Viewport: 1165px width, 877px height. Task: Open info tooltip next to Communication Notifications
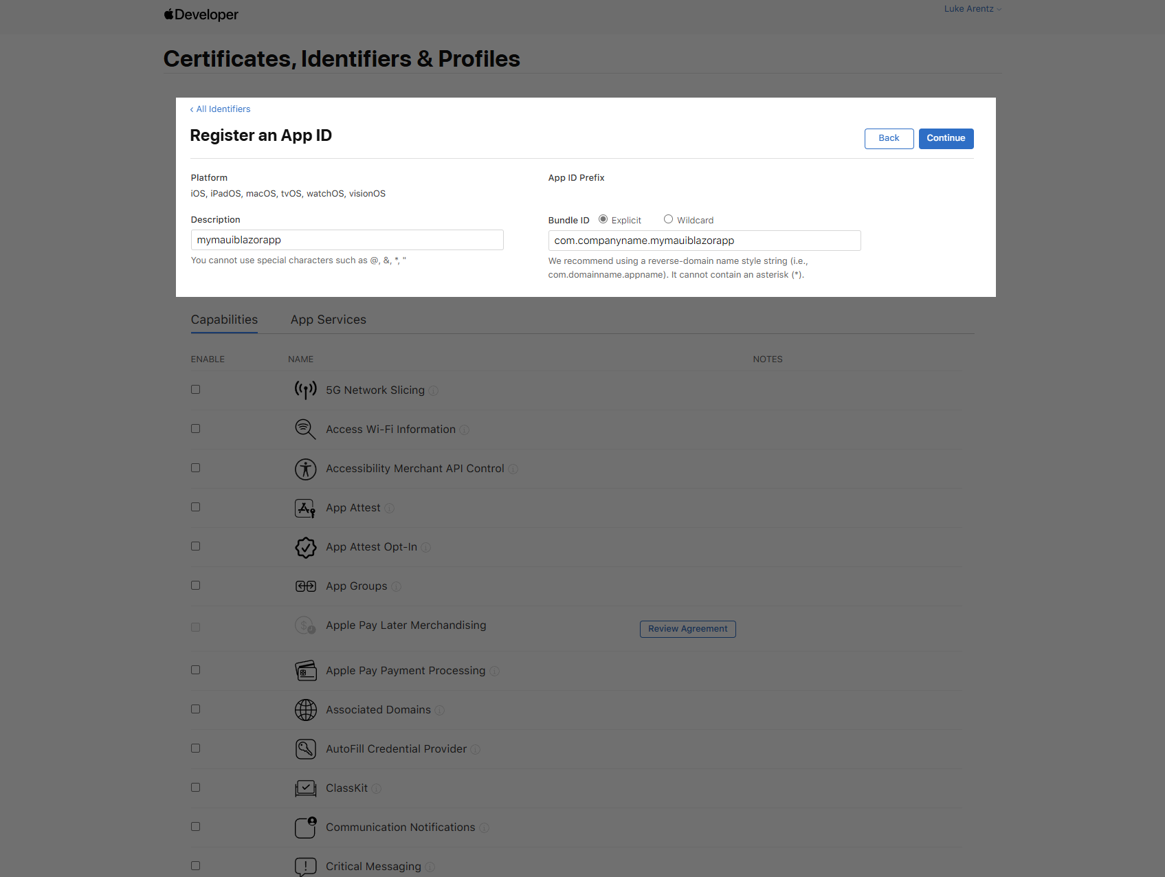[484, 828]
